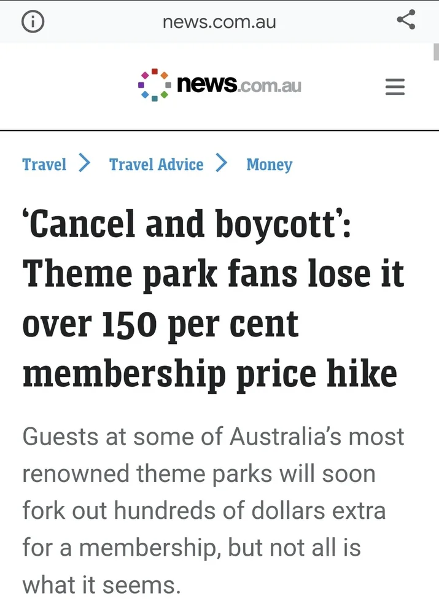Click the 'renowned theme parks will soon' line
This screenshot has width=439, height=614.
point(199,473)
